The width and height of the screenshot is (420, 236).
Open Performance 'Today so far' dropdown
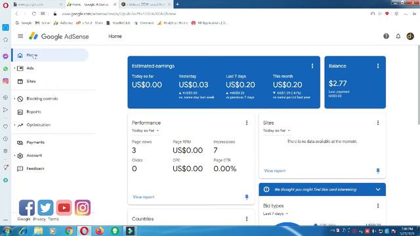tap(146, 130)
